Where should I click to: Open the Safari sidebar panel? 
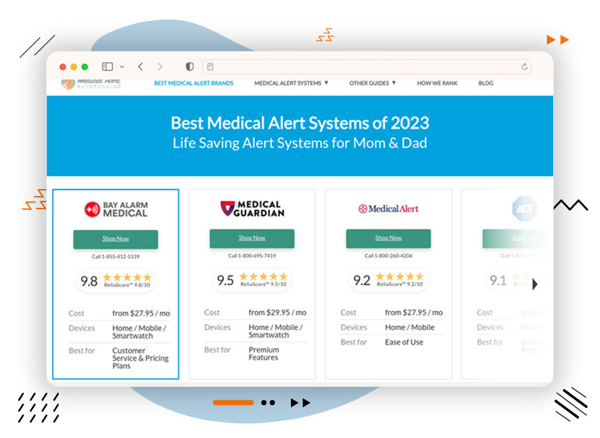106,66
